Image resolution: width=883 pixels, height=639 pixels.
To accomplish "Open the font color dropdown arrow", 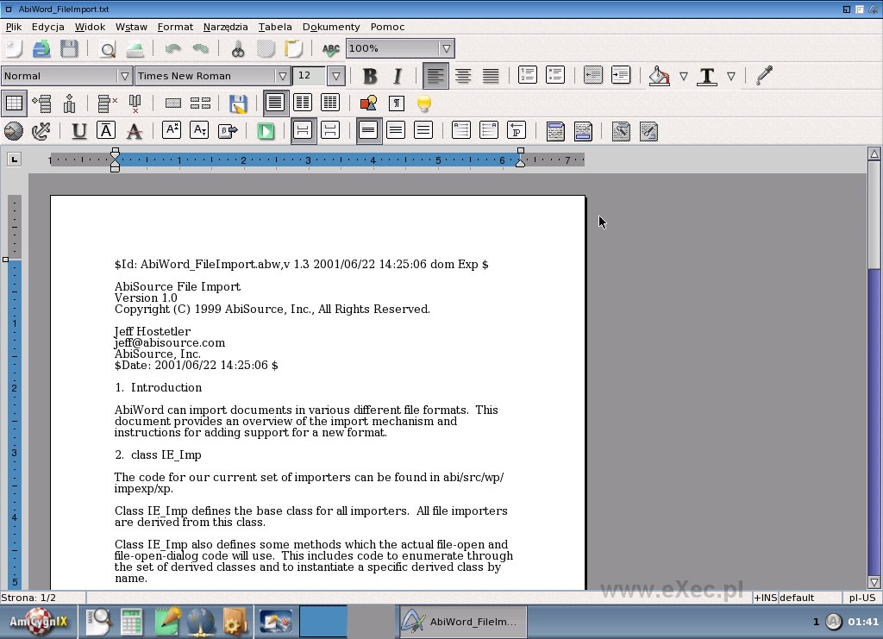I will (730, 76).
